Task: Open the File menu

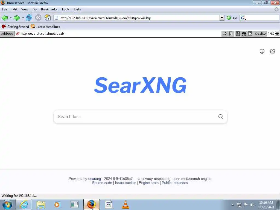Action: 5,9
